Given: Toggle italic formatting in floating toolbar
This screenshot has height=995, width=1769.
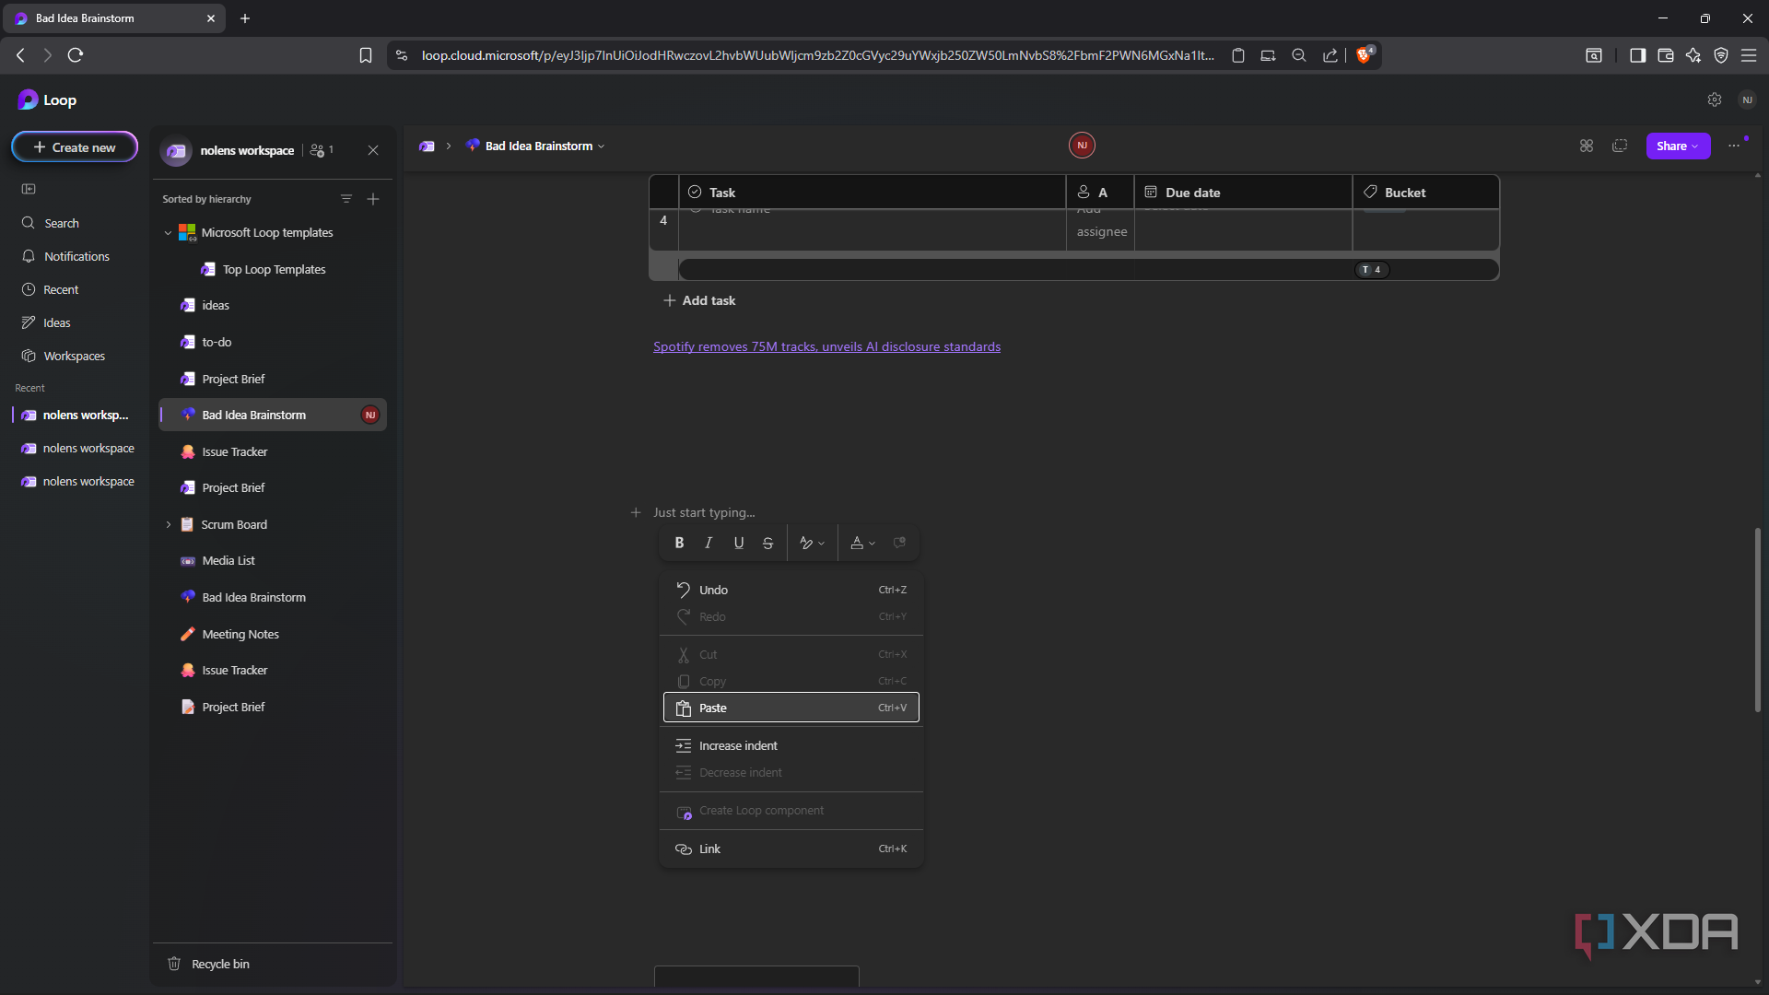Looking at the screenshot, I should [x=709, y=543].
